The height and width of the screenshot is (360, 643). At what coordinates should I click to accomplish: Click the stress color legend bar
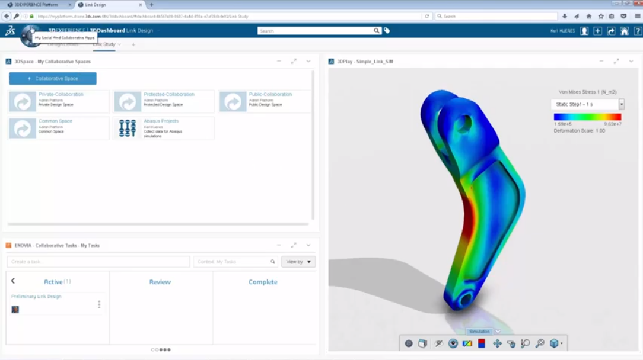587,117
